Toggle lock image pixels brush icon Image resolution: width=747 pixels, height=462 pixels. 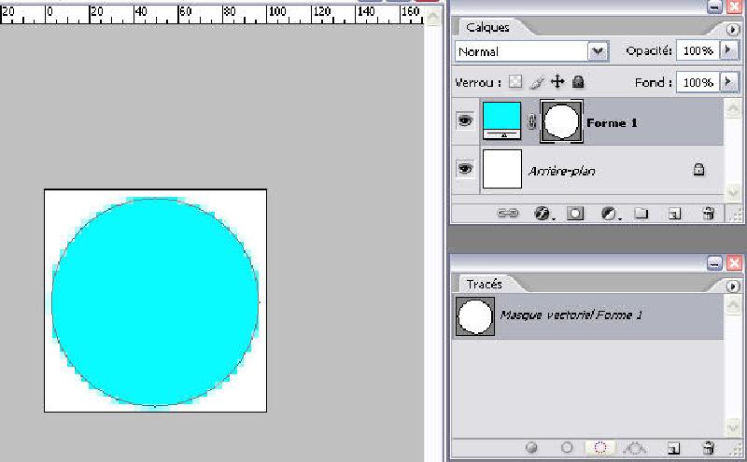(536, 82)
